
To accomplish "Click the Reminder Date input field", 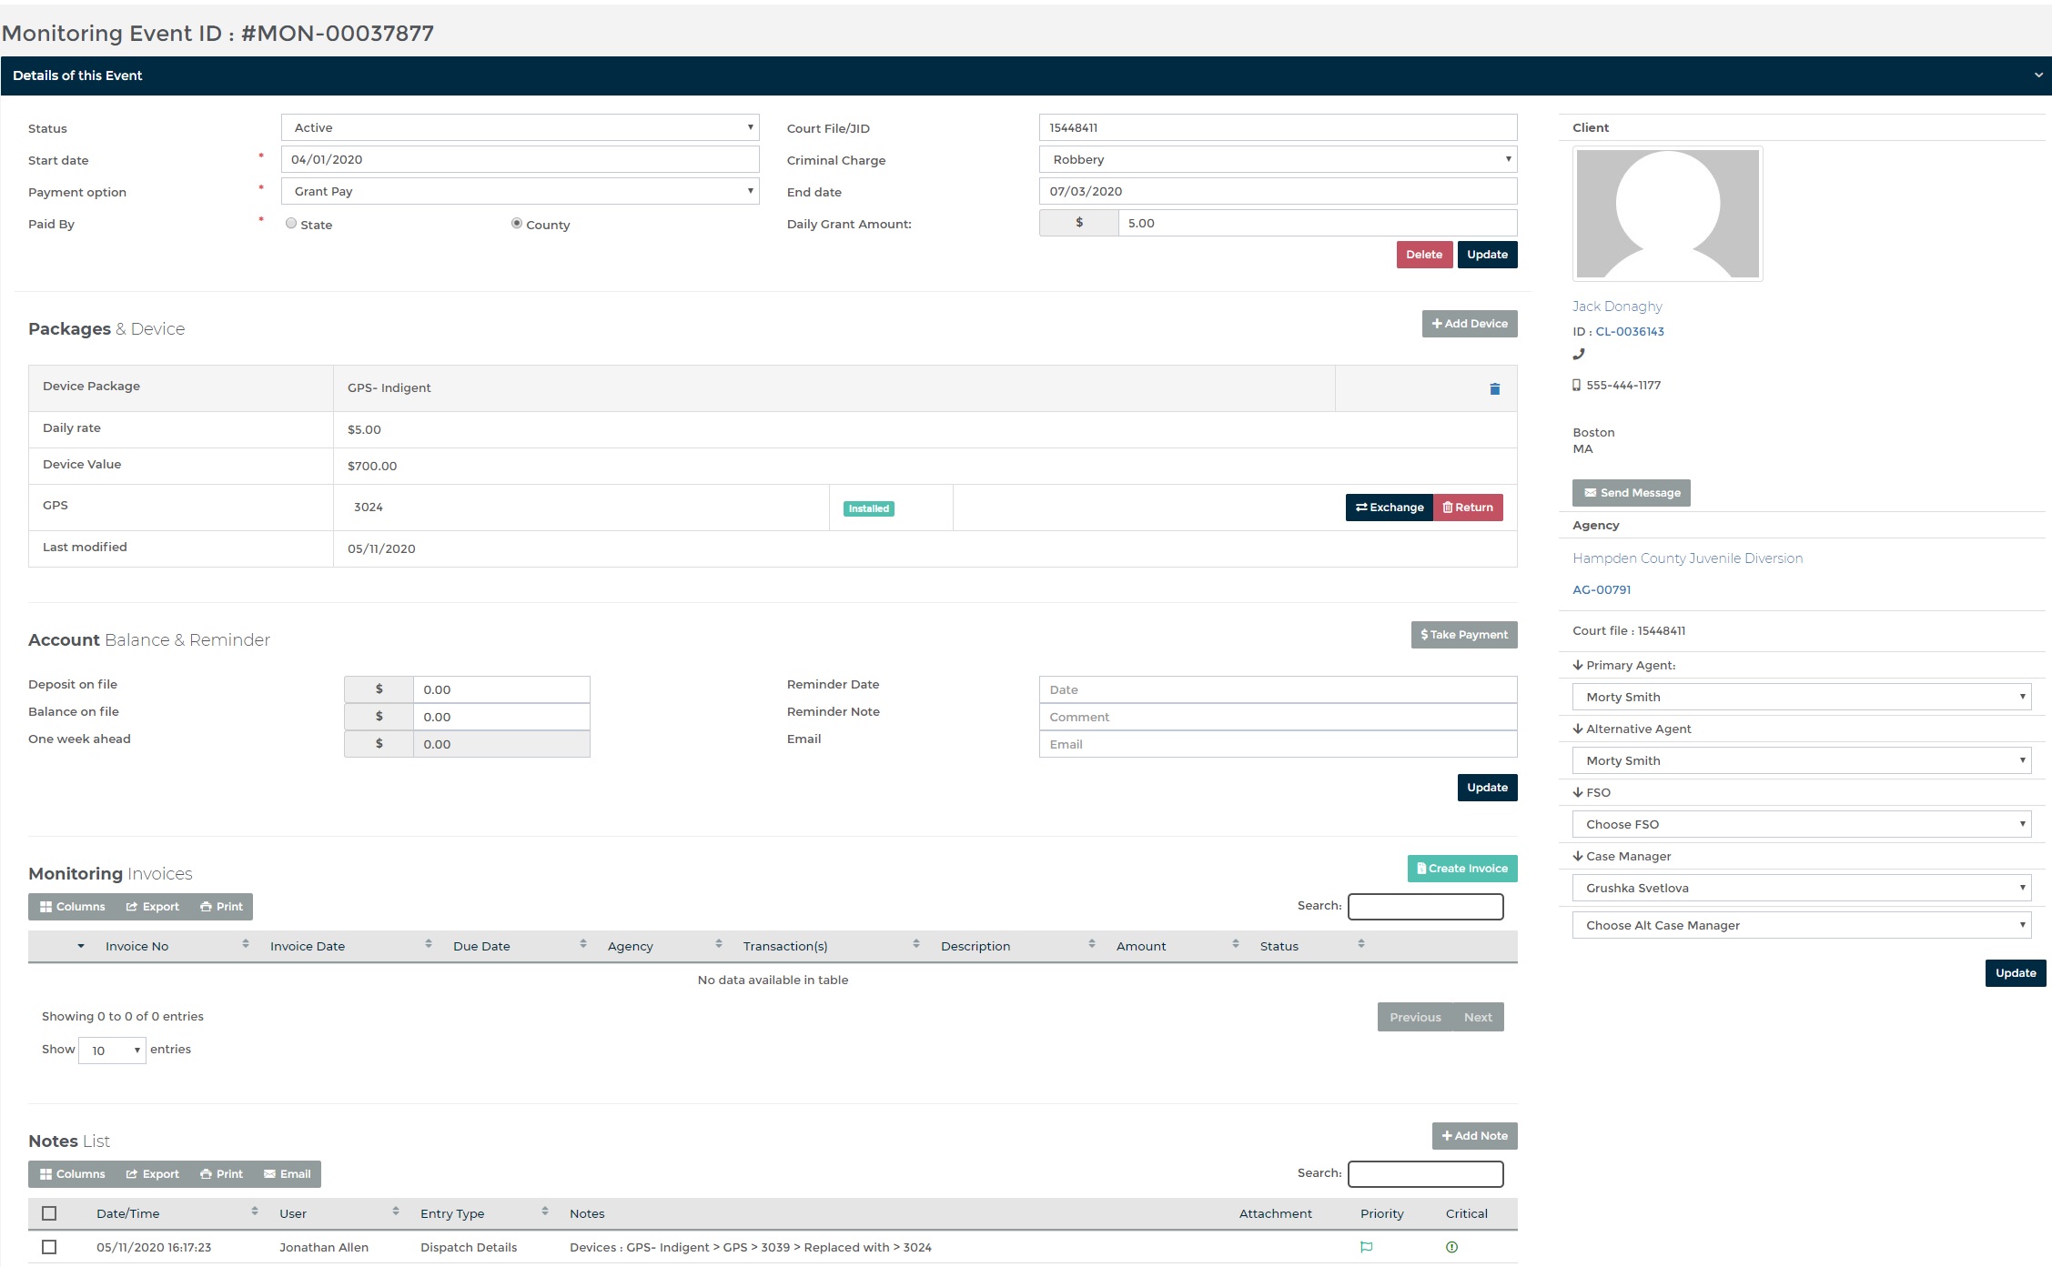I will point(1278,689).
